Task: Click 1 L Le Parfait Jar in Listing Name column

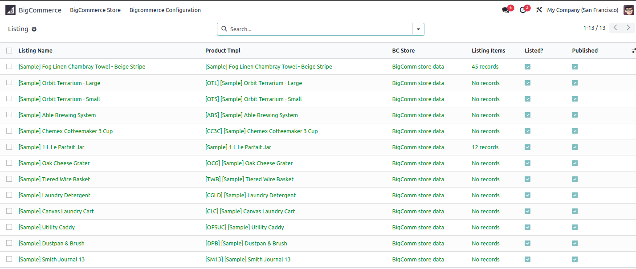Action: pos(51,147)
